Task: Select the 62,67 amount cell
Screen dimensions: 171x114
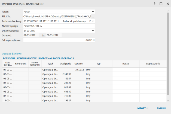Action: pos(65,79)
